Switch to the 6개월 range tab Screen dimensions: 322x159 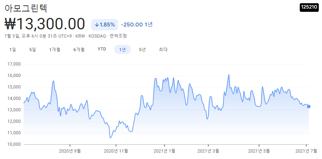pos(79,49)
